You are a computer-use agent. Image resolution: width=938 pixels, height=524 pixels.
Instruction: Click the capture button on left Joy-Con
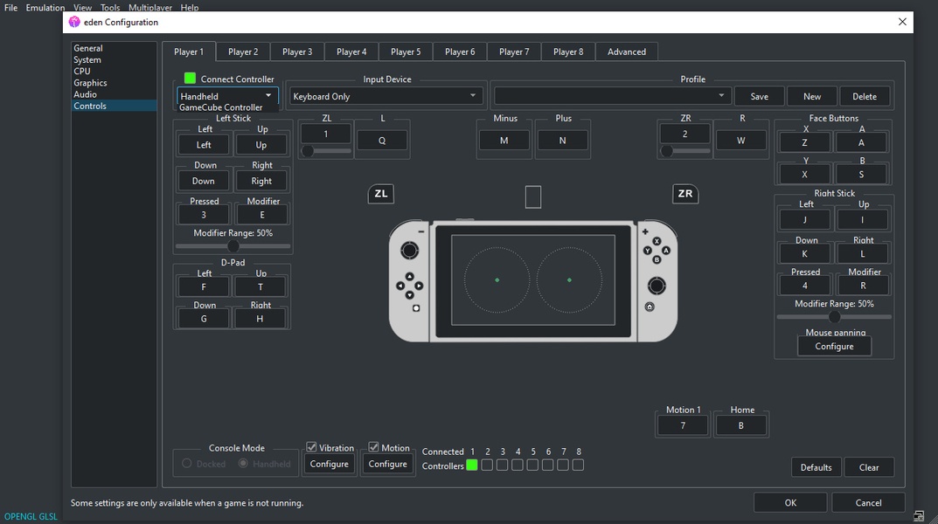coord(416,308)
